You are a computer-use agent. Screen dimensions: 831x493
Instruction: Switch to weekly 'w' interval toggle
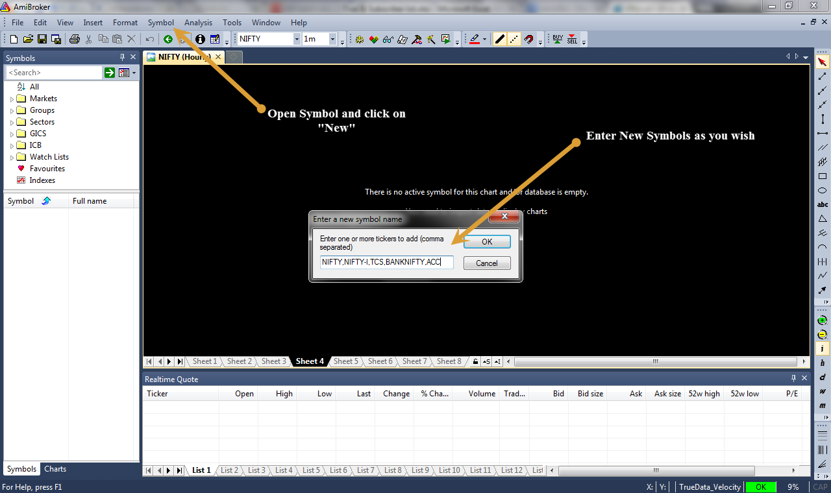823,392
